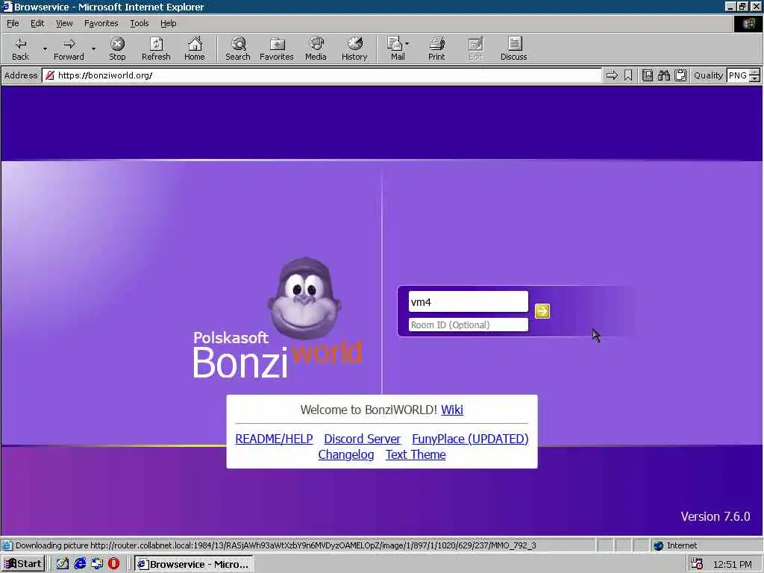
Task: Open the Quality PNG combo box
Action: coord(738,75)
